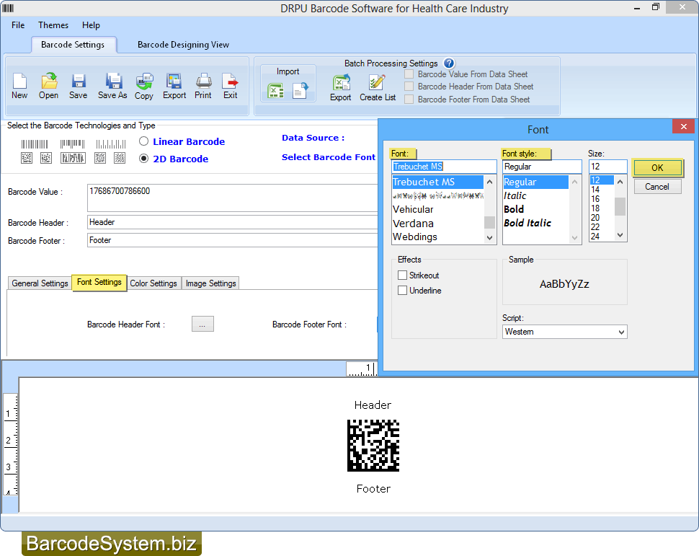This screenshot has width=699, height=556.
Task: Click Cancel in the Font dialog
Action: tap(657, 187)
